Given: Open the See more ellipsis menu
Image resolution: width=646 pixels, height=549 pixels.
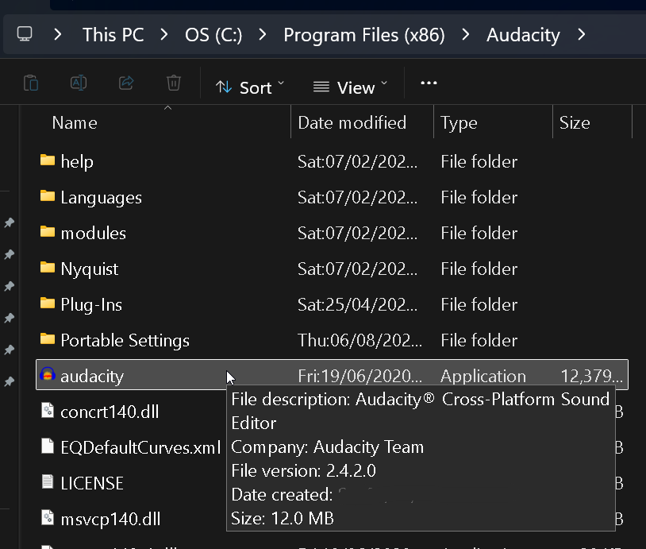Looking at the screenshot, I should 429,83.
